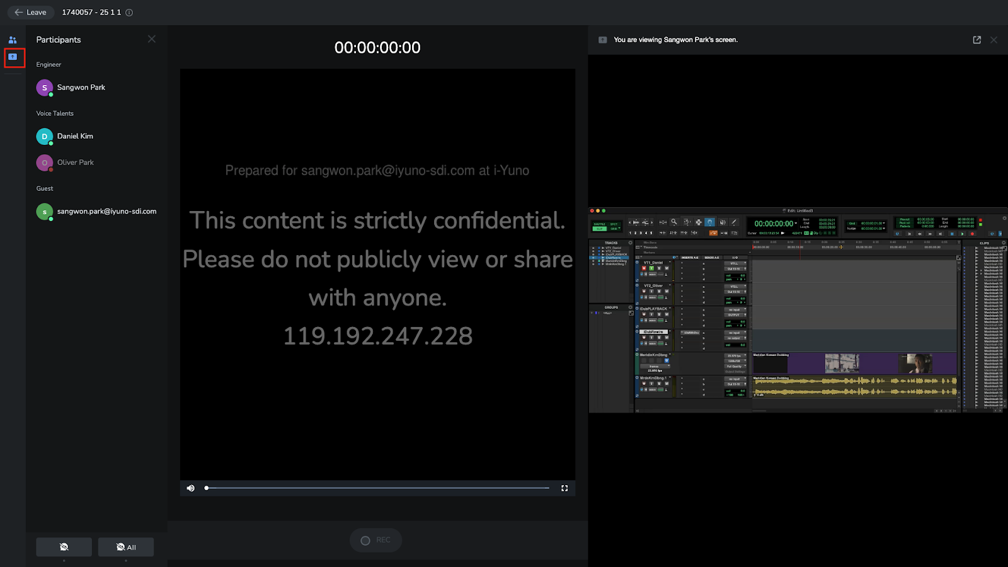Select VT1_Daniel in the Tracks list

pyautogui.click(x=613, y=248)
